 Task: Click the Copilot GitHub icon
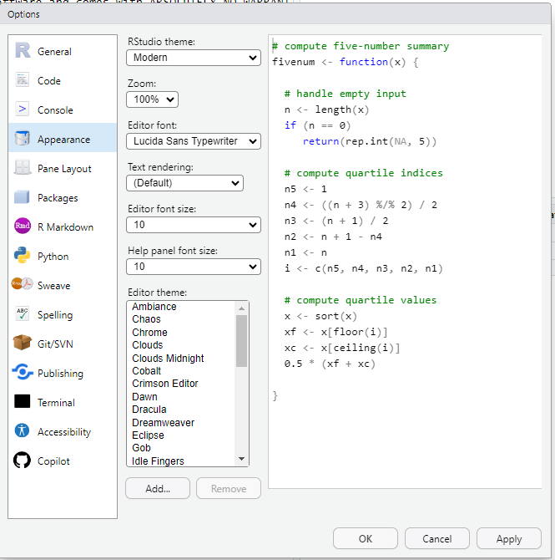23,461
